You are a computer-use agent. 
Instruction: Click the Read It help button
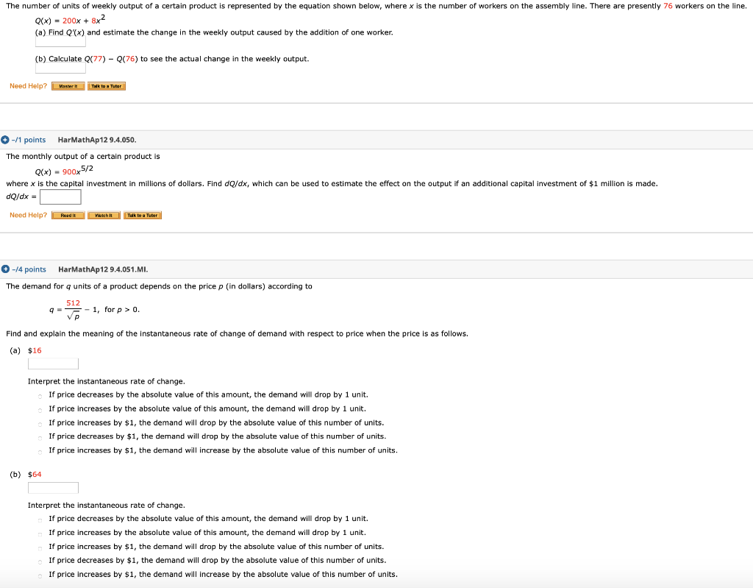[68, 215]
